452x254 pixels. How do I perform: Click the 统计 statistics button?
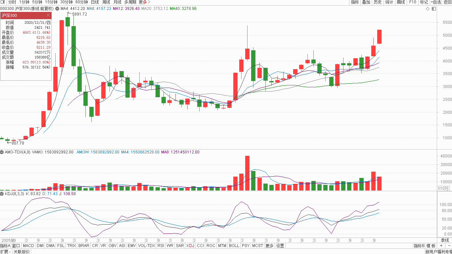coord(389,2)
